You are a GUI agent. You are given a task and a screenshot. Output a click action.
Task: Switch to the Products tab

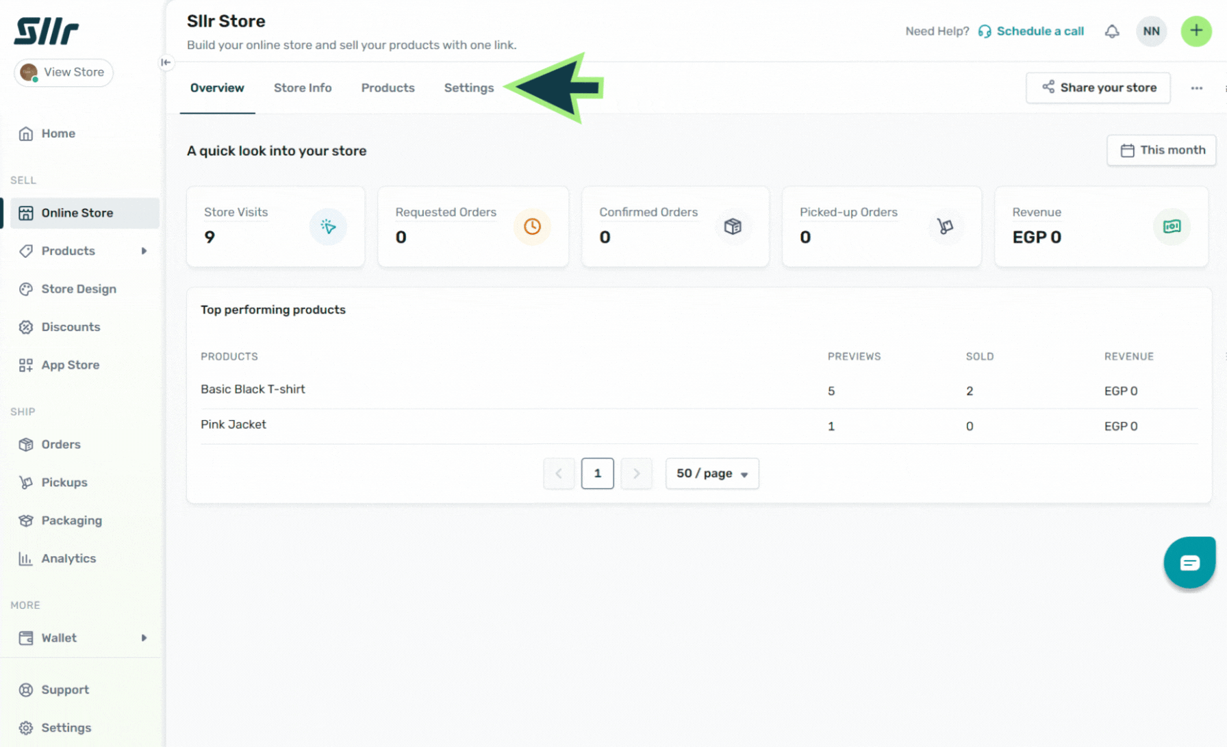point(388,88)
